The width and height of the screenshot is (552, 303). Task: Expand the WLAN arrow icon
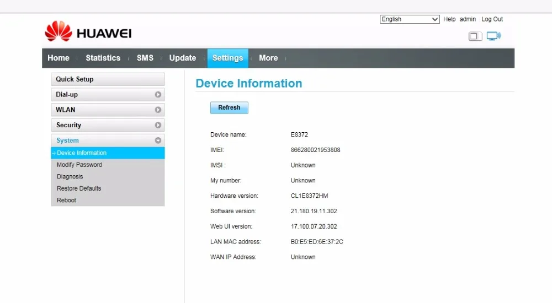[x=158, y=110]
